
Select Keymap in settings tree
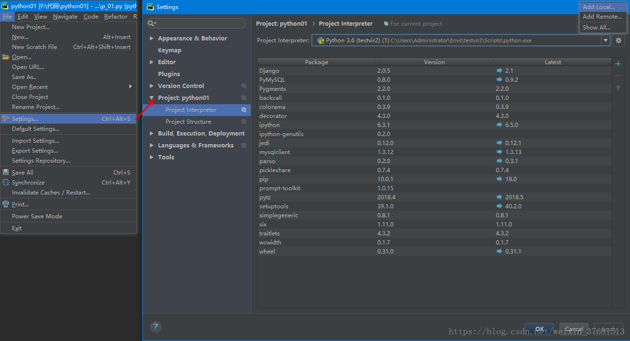pos(197,50)
